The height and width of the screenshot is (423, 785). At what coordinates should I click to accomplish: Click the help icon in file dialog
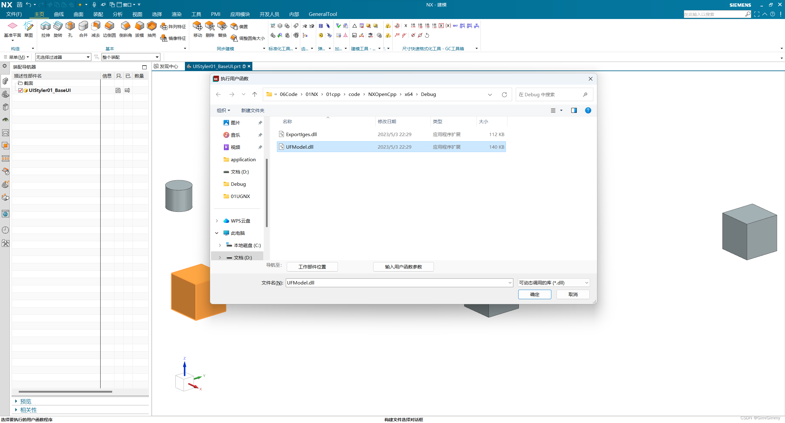[588, 110]
